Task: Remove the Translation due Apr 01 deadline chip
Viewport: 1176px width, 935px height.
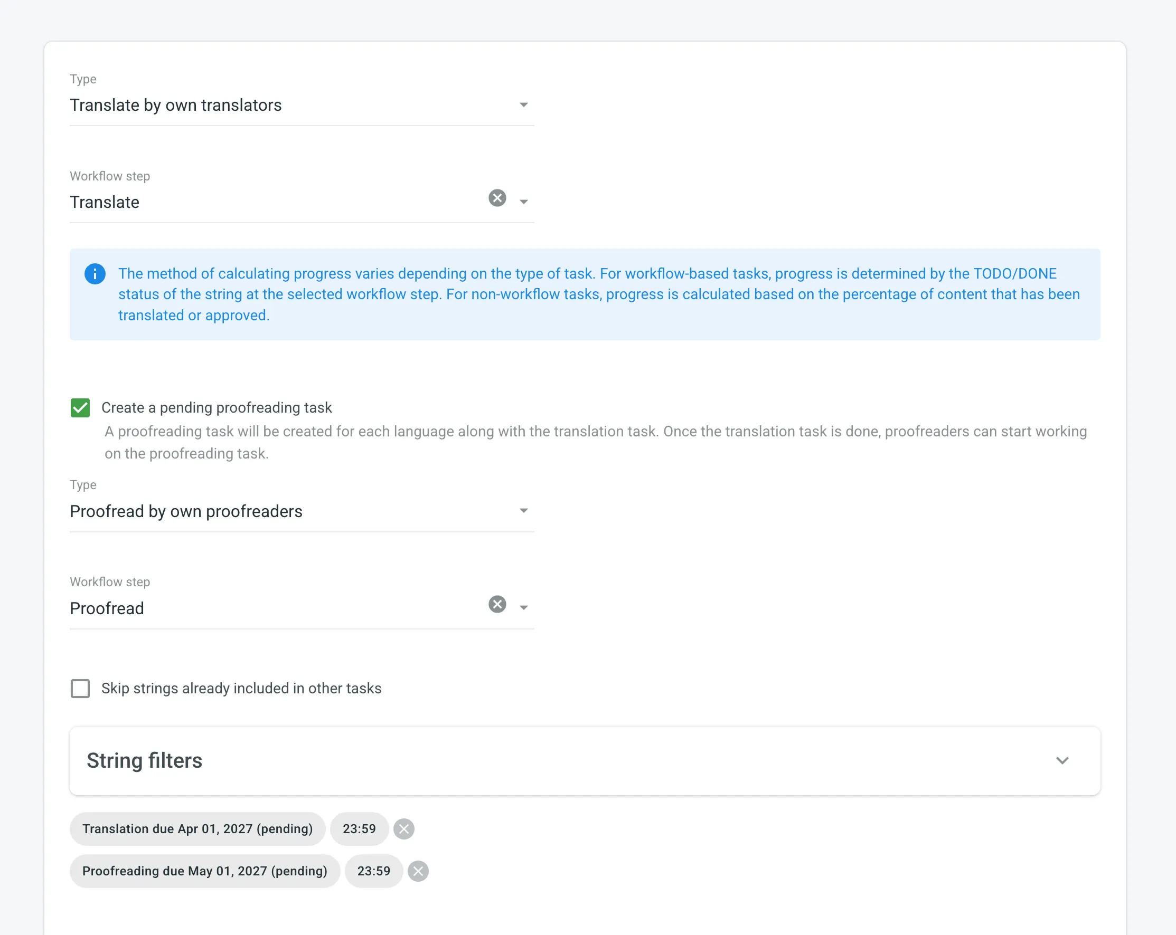Action: point(404,829)
